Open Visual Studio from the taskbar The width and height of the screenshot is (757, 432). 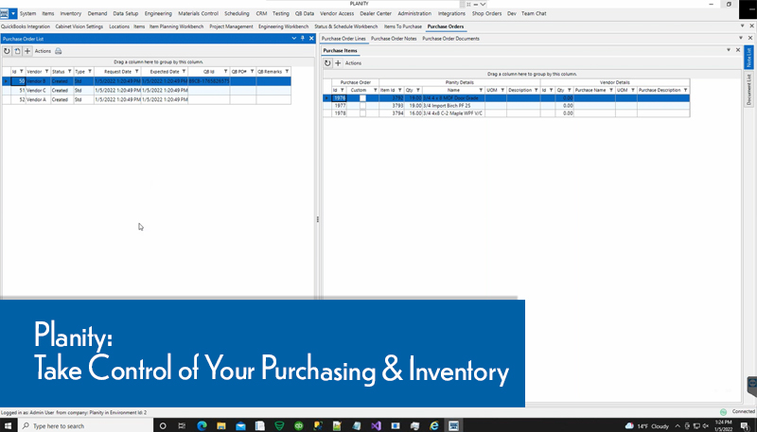[x=376, y=425]
